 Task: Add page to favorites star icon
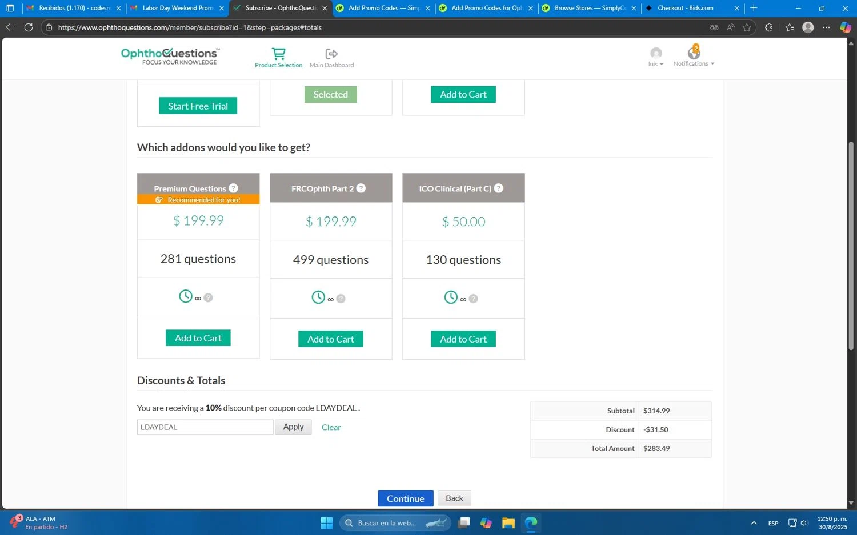(x=747, y=27)
